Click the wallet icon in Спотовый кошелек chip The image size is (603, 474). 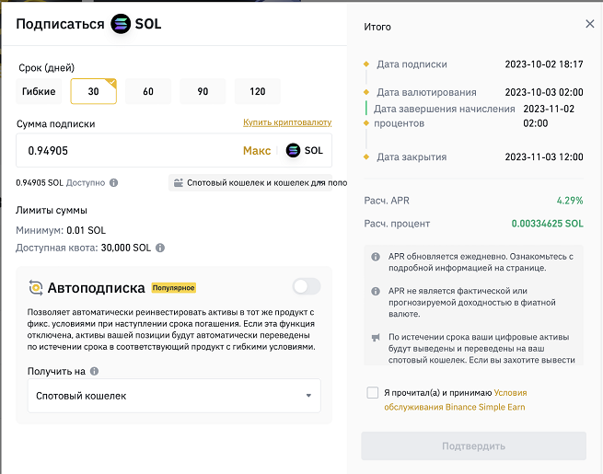point(178,182)
